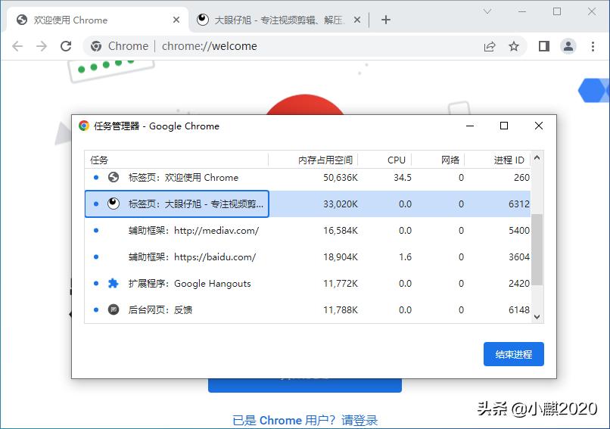Viewport: 610px width, 429px height.
Task: Click process ID 6148
Action: [x=519, y=310]
